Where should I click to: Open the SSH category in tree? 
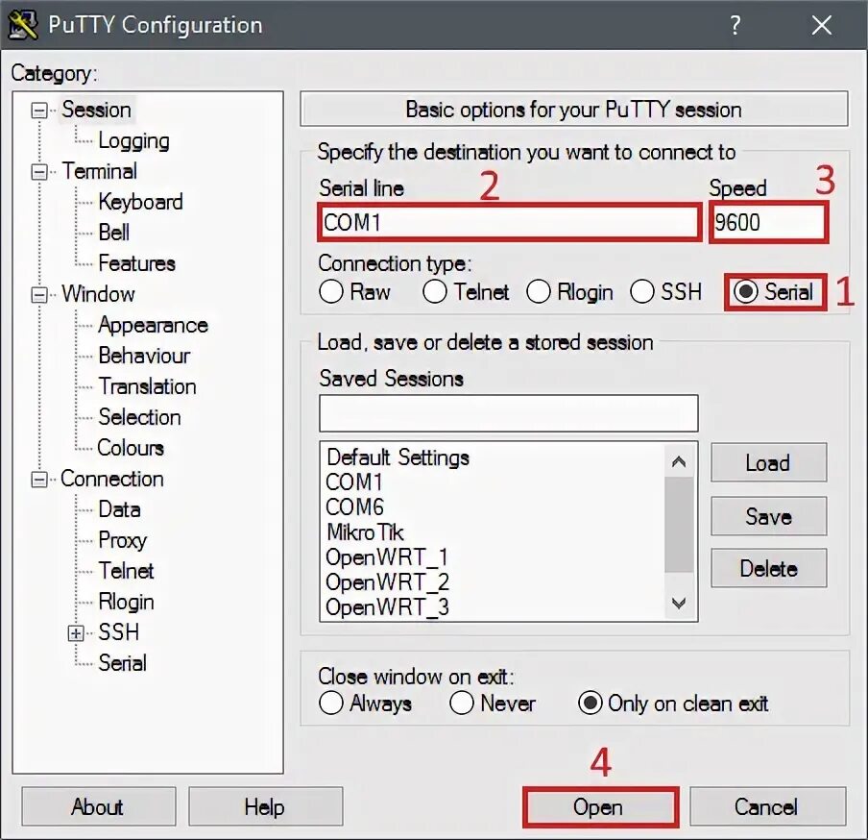pos(118,632)
